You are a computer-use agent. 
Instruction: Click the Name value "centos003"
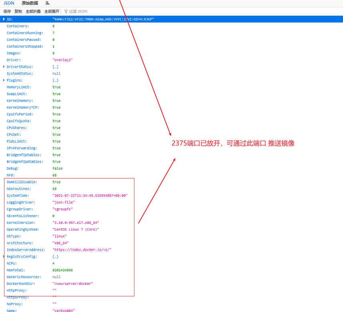[64, 311]
